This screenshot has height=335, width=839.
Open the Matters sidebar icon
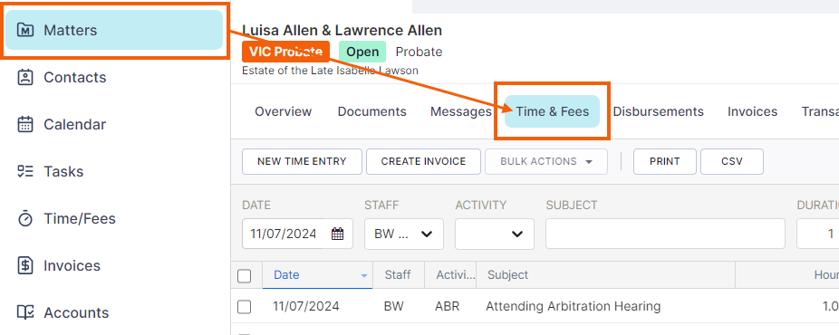pyautogui.click(x=25, y=30)
